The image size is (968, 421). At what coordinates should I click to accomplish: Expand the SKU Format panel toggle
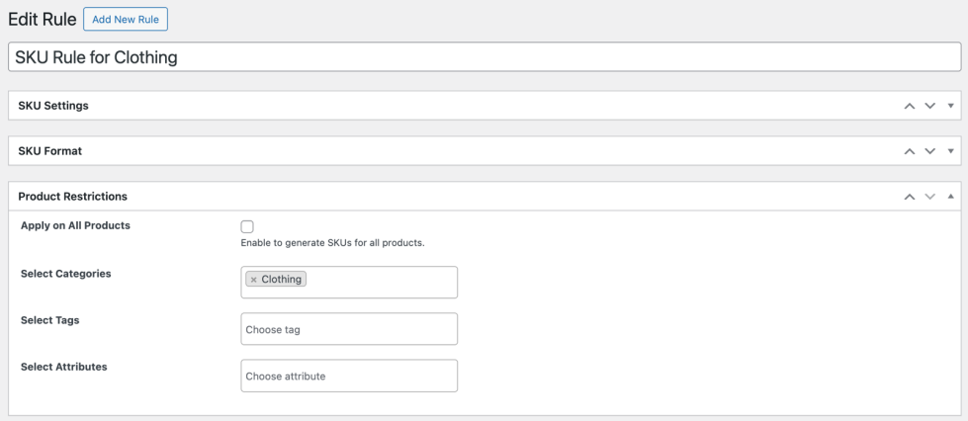[x=950, y=151]
